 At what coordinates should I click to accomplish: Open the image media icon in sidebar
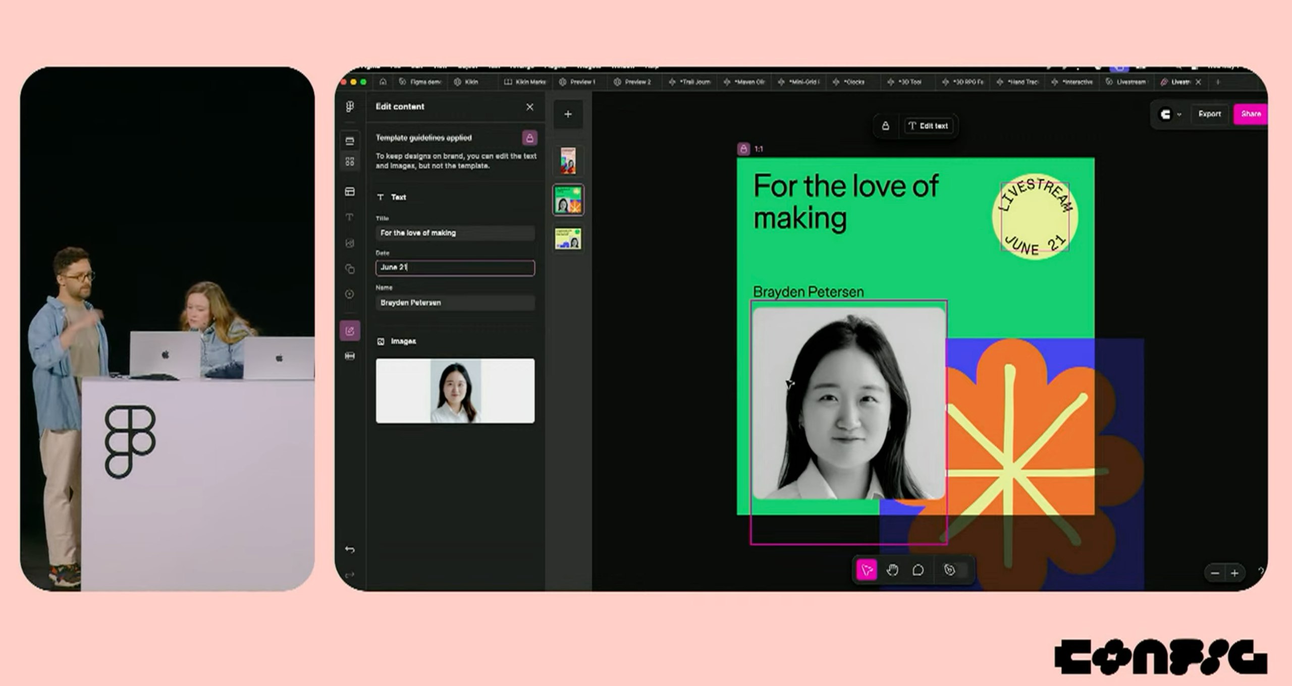click(x=350, y=243)
